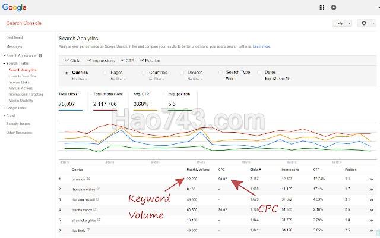This screenshot has width=380, height=238.
Task: Click the Google logo
Action: 14,7
